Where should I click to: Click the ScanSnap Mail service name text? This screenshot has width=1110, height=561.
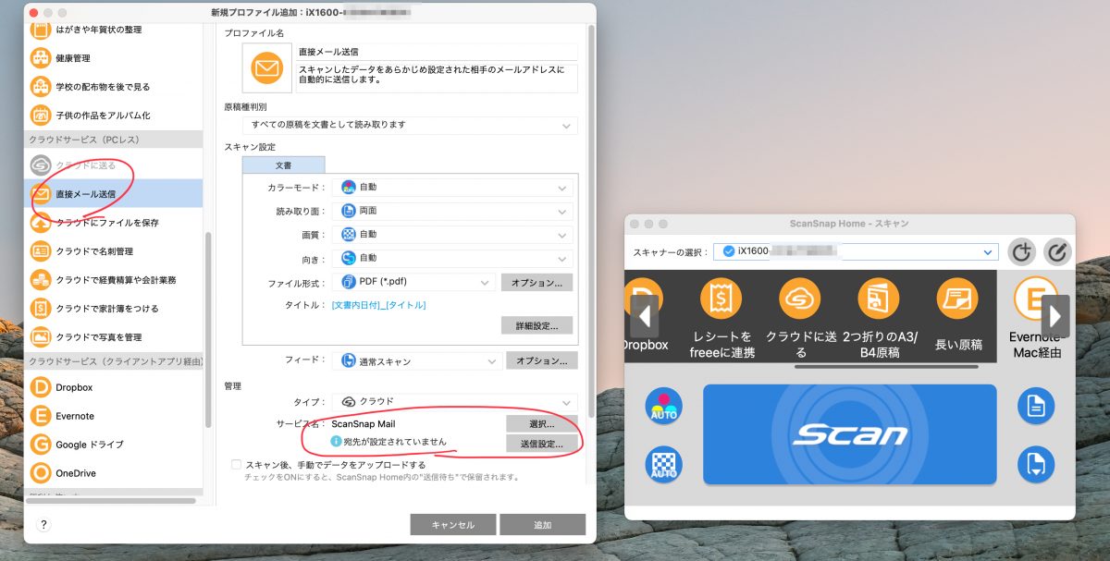pos(364,424)
